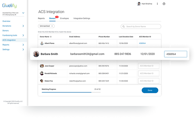Expand the Settings sidebar chevron
This screenshot has height=120, width=196.
click(x=23, y=49)
